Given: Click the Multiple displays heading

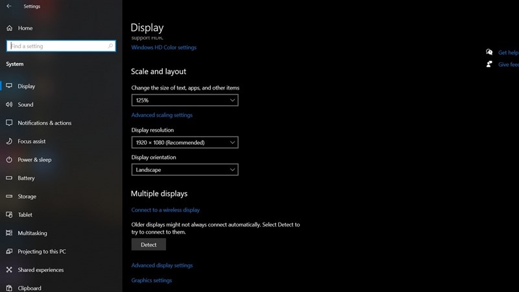Looking at the screenshot, I should coord(159,193).
